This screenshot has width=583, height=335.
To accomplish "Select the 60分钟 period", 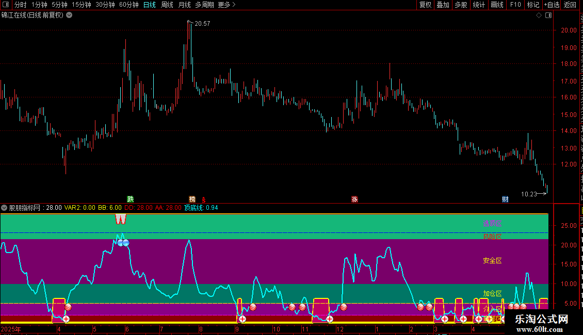I will pos(129,5).
